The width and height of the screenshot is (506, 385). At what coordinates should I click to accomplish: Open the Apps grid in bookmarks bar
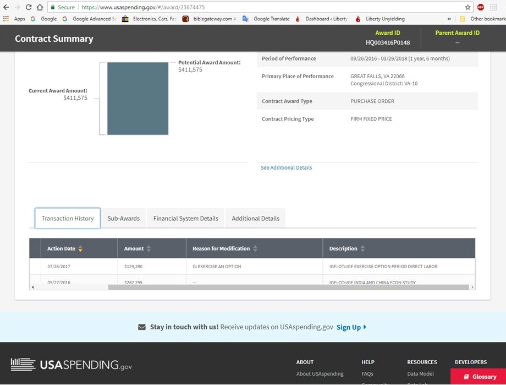click(14, 19)
